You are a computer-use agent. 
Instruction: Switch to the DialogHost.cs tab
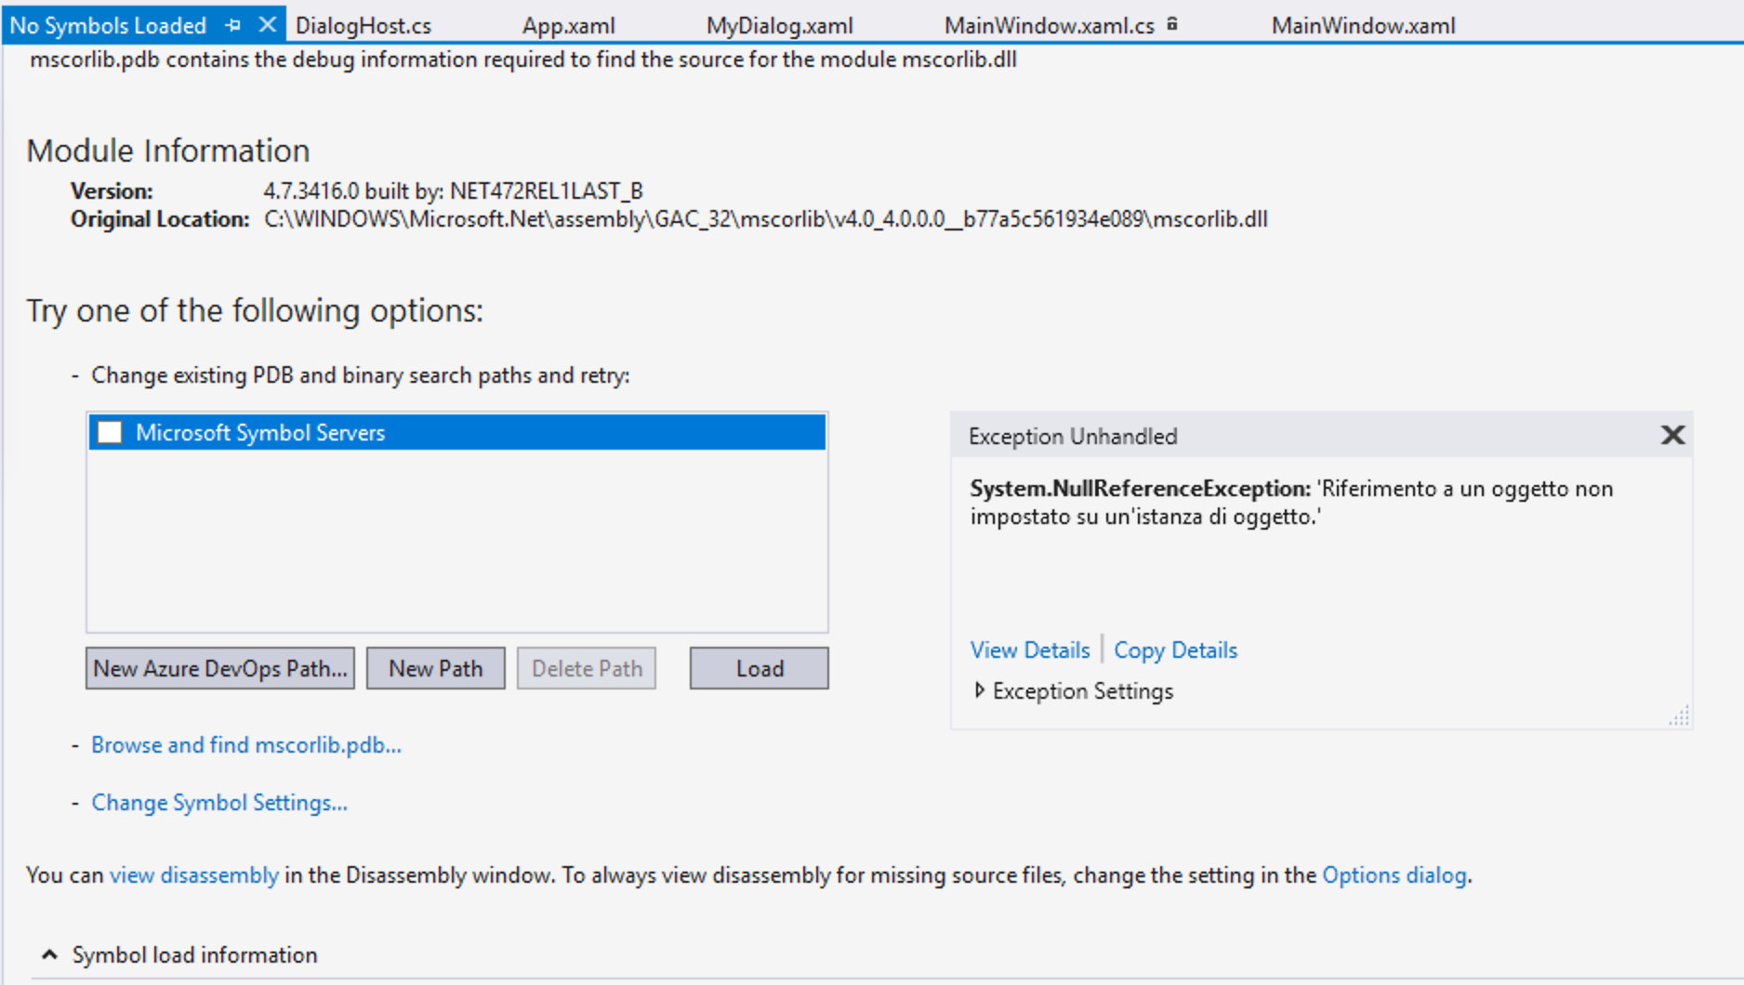click(x=363, y=24)
